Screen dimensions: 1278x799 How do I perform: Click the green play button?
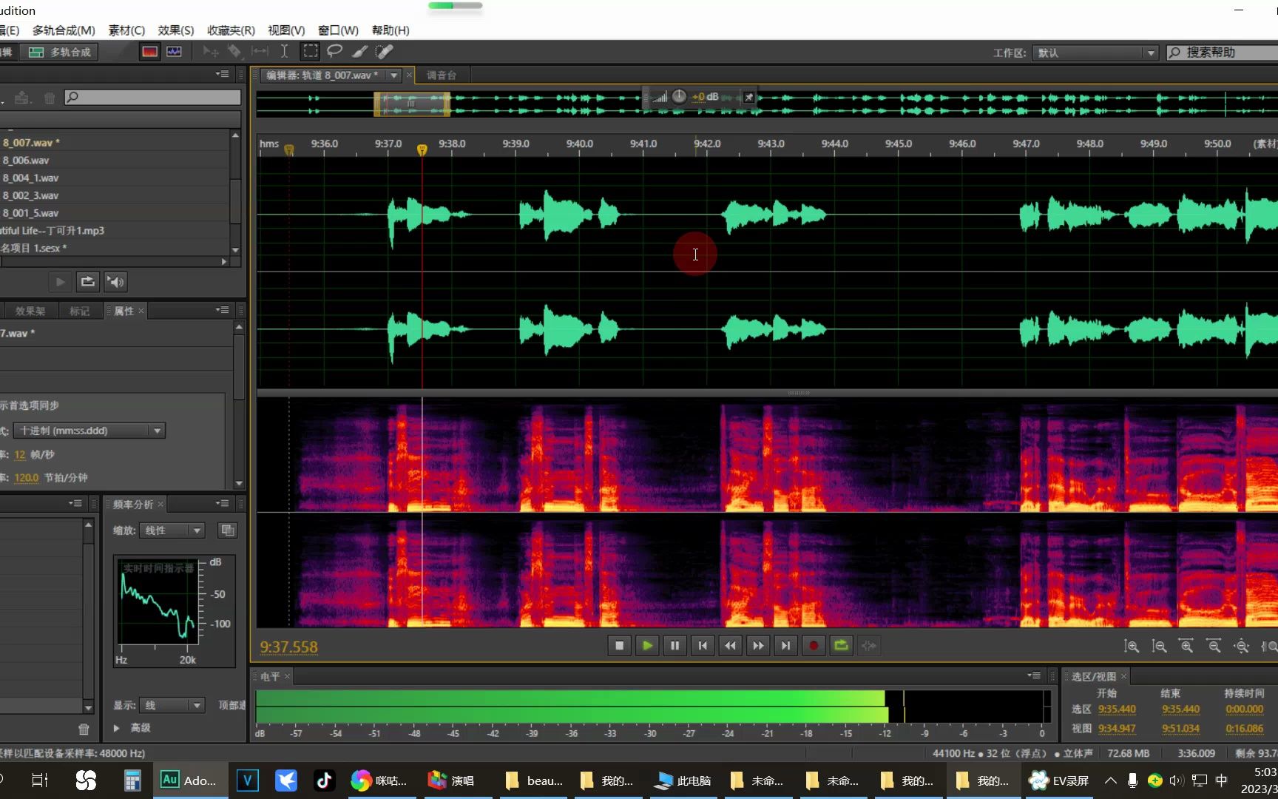pos(647,645)
